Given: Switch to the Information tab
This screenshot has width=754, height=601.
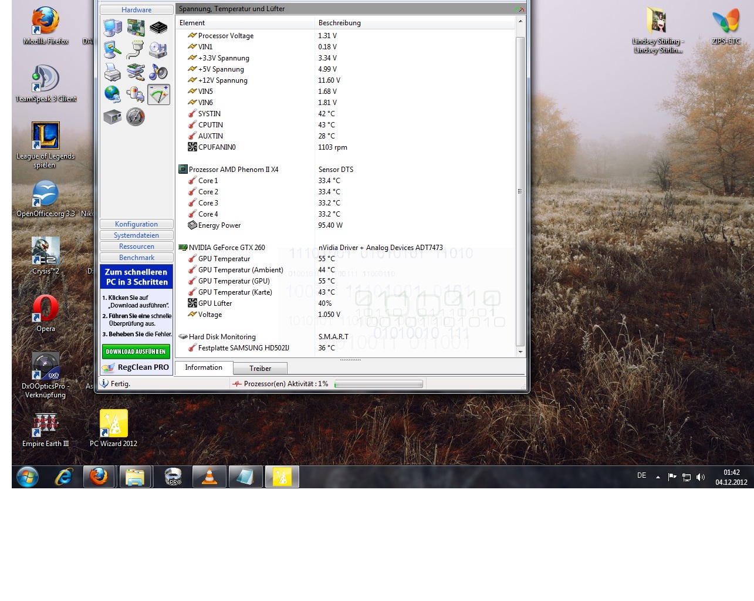Looking at the screenshot, I should click(204, 367).
